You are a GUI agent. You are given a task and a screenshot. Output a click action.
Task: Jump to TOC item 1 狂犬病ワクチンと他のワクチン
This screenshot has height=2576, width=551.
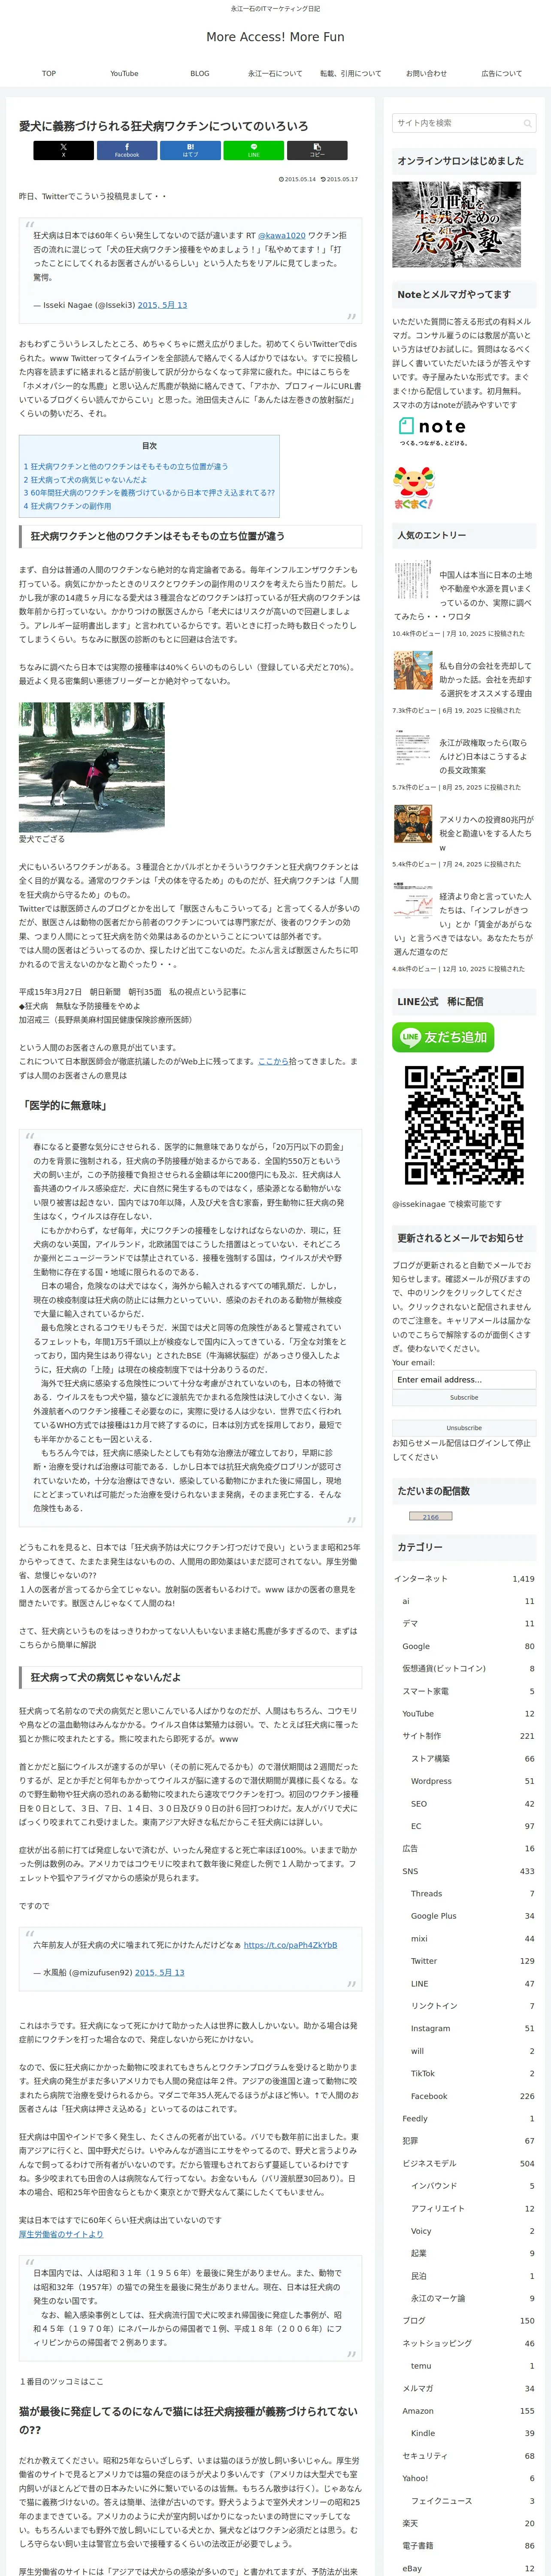[126, 467]
